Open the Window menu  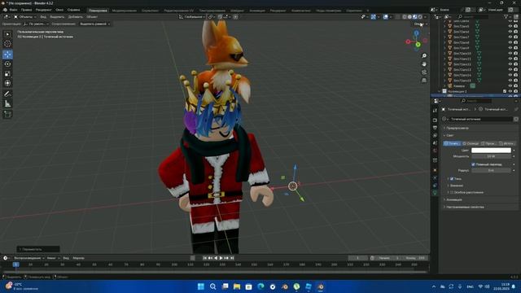(59, 10)
